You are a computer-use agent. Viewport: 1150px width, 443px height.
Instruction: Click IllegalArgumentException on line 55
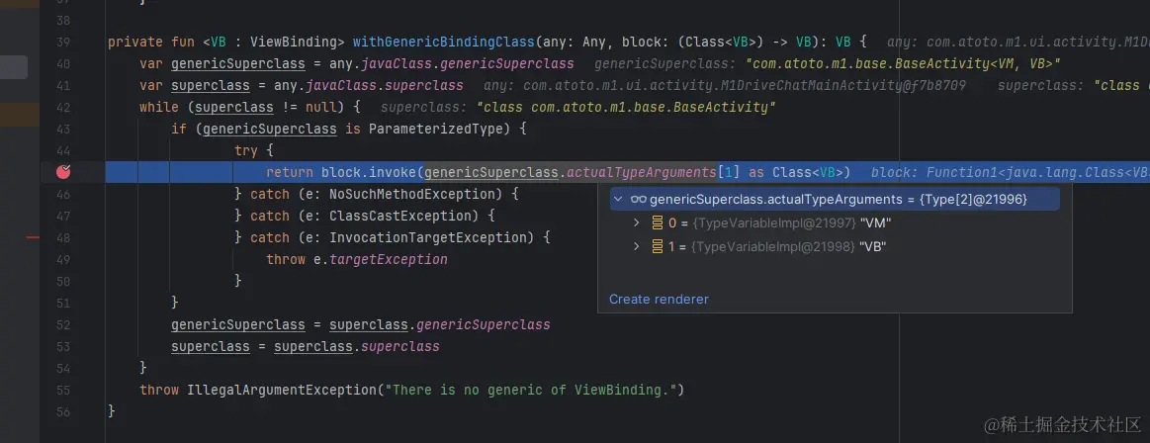coord(282,390)
